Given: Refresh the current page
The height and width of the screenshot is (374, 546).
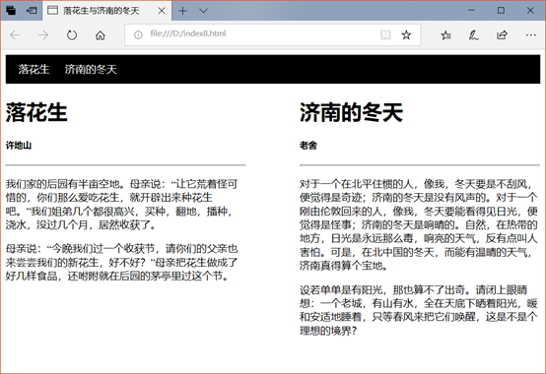Looking at the screenshot, I should click(x=72, y=34).
